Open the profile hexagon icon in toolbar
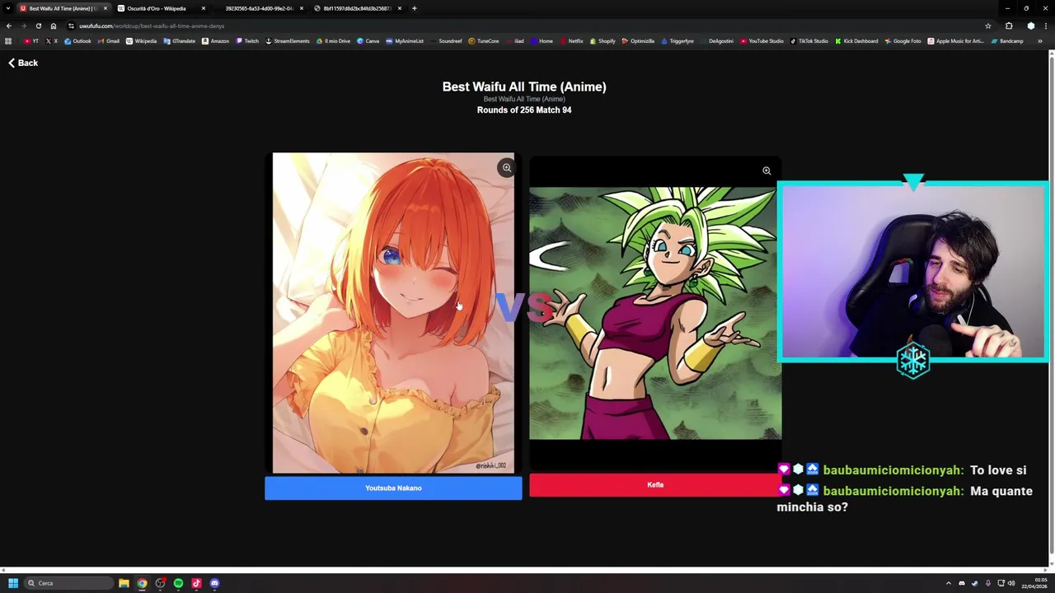The image size is (1055, 593). 1030,26
